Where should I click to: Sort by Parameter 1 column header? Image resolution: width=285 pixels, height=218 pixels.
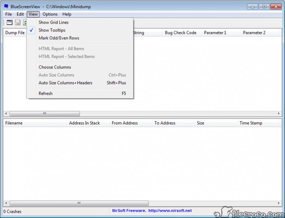tap(221, 33)
